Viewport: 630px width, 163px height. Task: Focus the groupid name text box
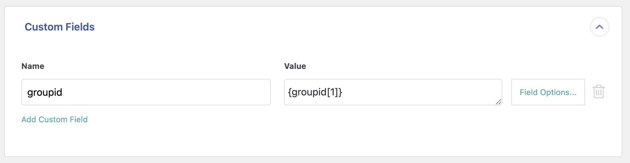[146, 92]
